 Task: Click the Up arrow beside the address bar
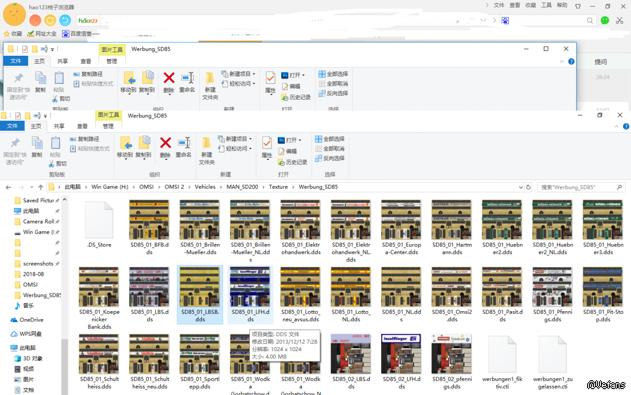tap(40, 187)
